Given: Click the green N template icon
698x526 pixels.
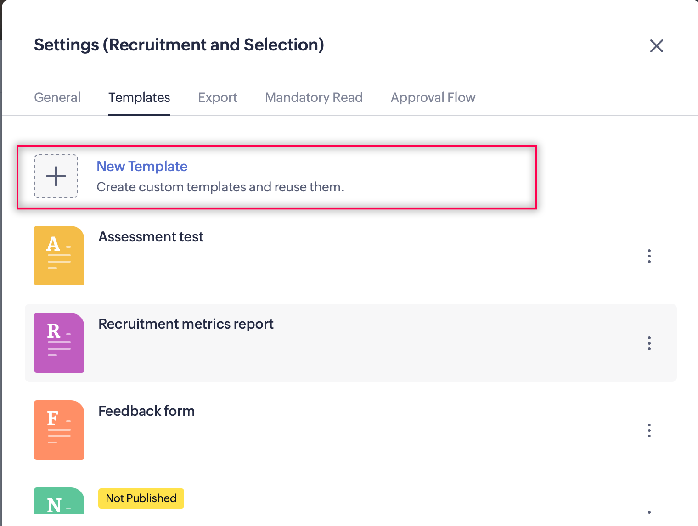Looking at the screenshot, I should pyautogui.click(x=59, y=501).
